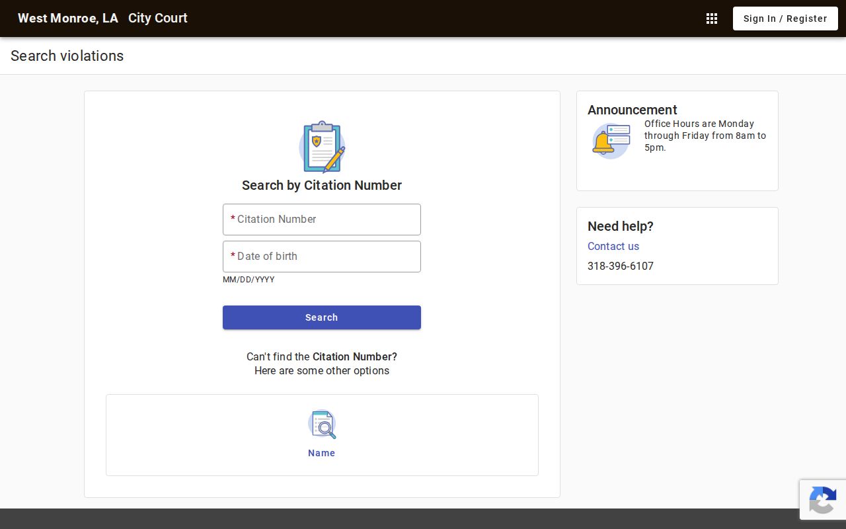Image resolution: width=846 pixels, height=529 pixels.
Task: Click the Sign In / Register button
Action: click(785, 19)
